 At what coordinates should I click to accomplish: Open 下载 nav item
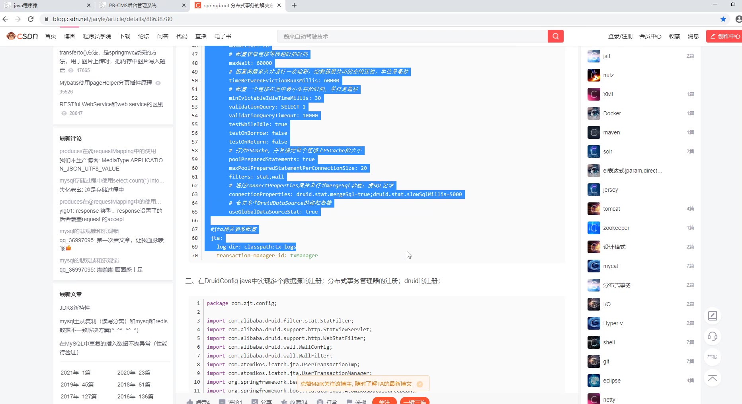[x=125, y=36]
